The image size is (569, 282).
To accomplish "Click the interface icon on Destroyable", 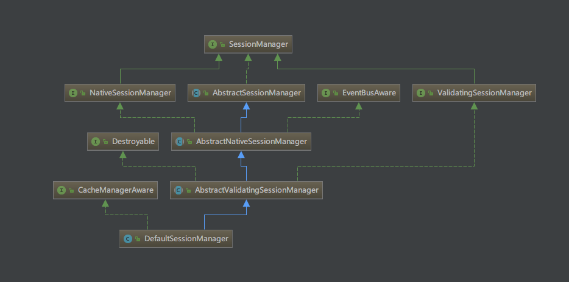I will pos(96,142).
